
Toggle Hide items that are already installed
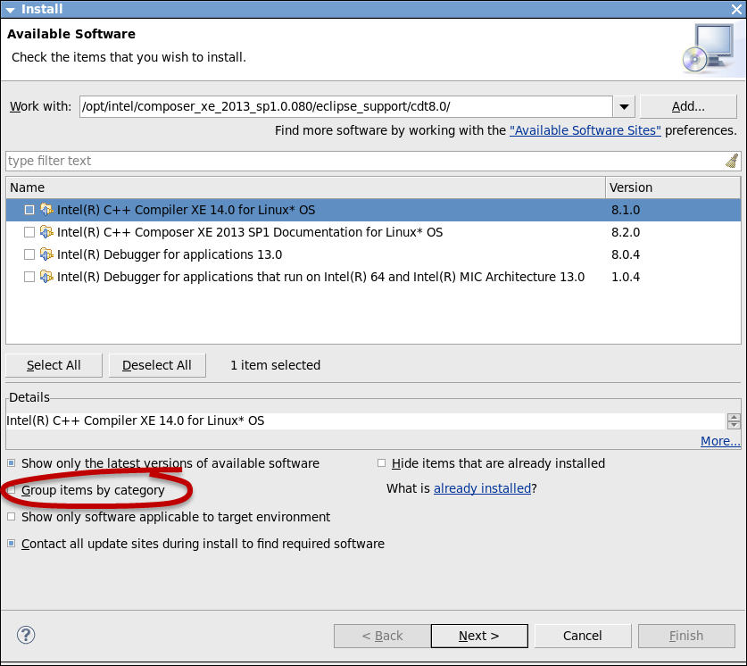[x=381, y=463]
